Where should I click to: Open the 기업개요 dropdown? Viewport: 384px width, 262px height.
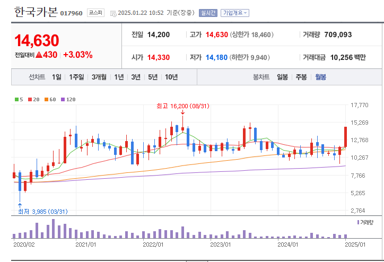(x=234, y=13)
